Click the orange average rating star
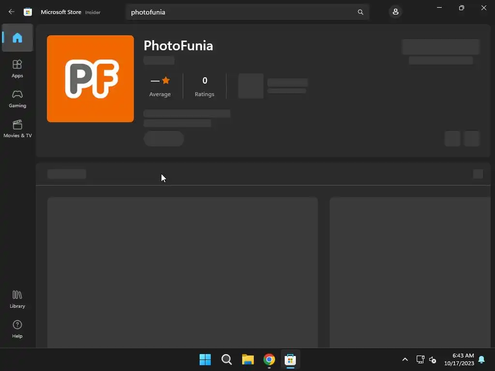Viewport: 495px width, 371px height. pyautogui.click(x=166, y=81)
